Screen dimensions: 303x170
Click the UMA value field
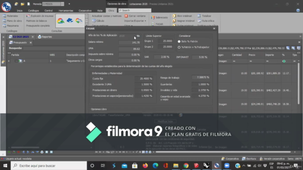(x=129, y=49)
